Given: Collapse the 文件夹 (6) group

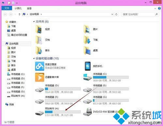Looking at the screenshot, I should coord(34,22).
